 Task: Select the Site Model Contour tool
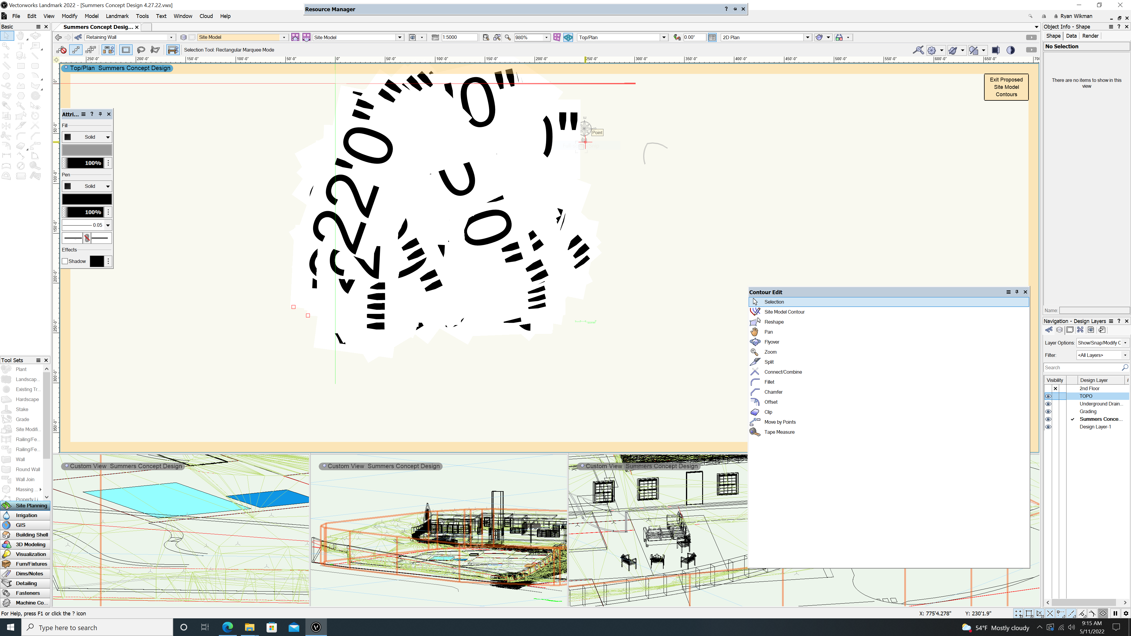[x=784, y=312]
